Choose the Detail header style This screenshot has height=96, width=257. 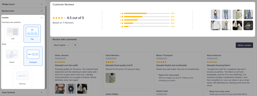point(12,56)
